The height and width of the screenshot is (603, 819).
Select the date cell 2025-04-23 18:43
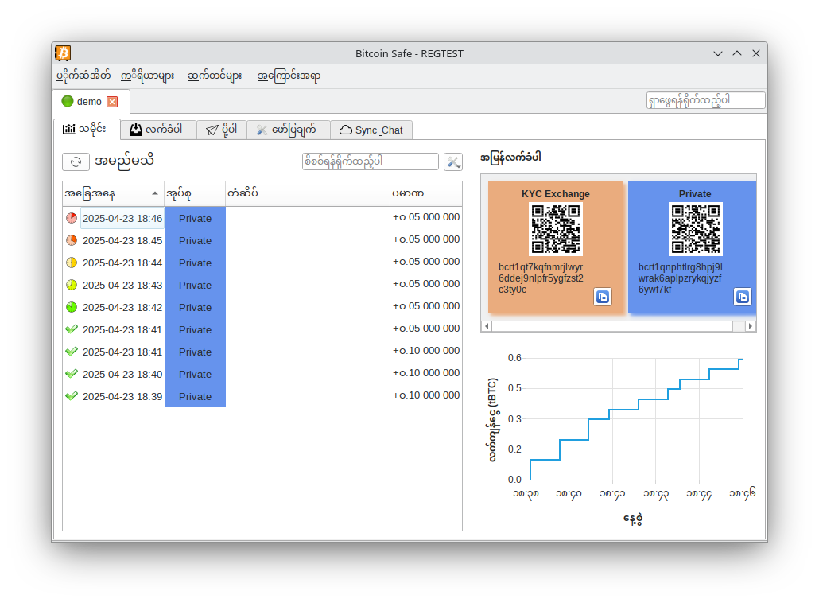click(122, 286)
